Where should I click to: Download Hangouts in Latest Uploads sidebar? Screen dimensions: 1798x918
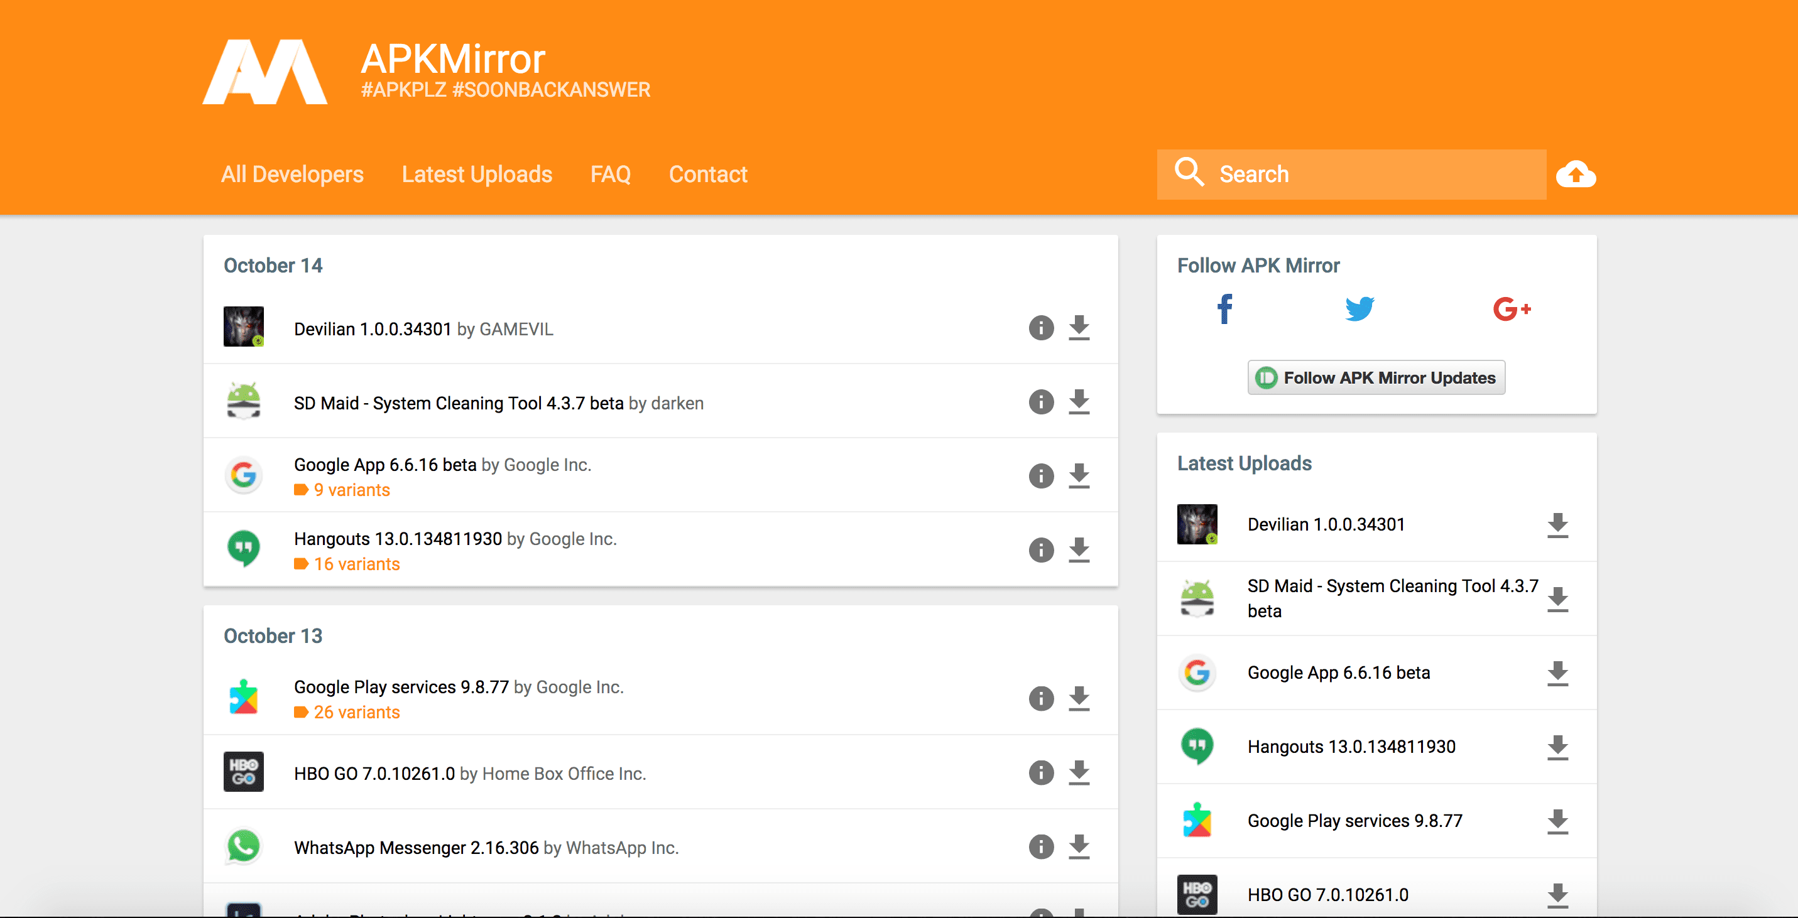[1557, 747]
